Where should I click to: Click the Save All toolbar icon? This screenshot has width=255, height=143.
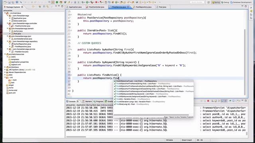tap(13, 2)
